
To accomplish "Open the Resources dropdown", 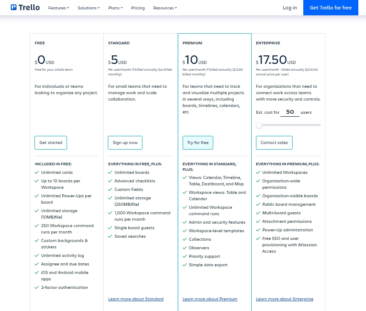I will (165, 8).
